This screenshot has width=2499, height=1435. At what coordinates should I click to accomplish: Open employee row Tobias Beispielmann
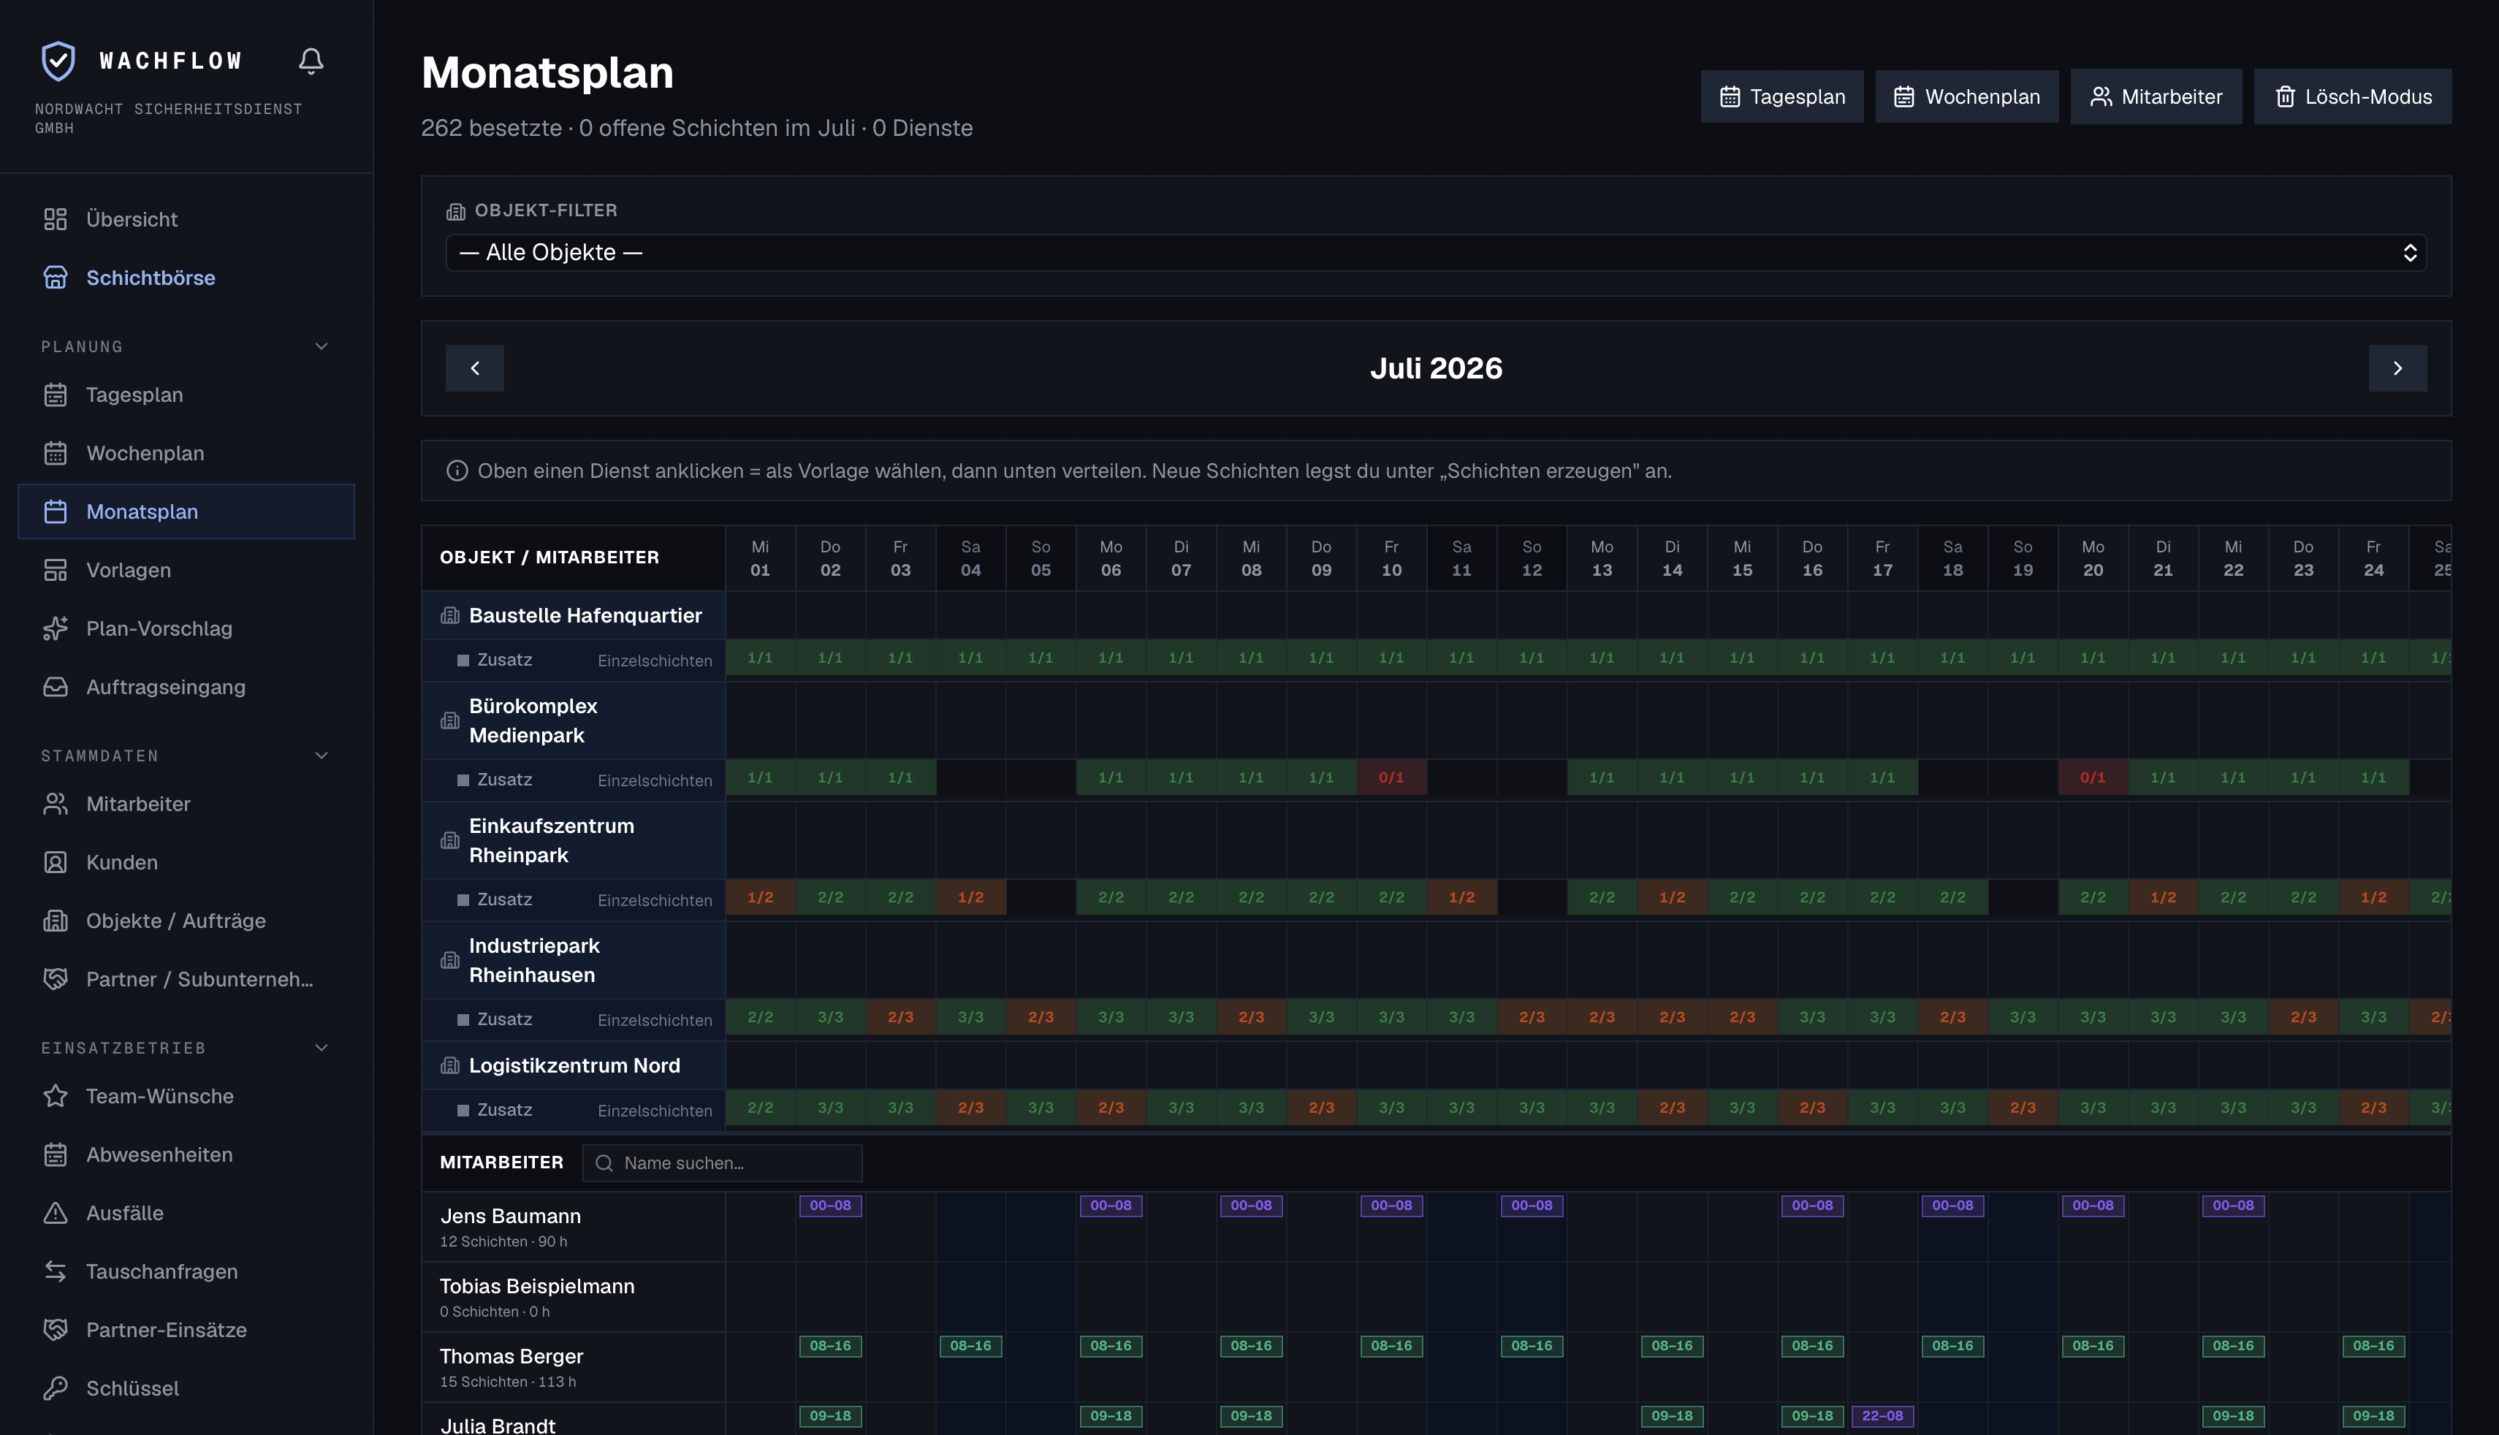coord(574,1297)
